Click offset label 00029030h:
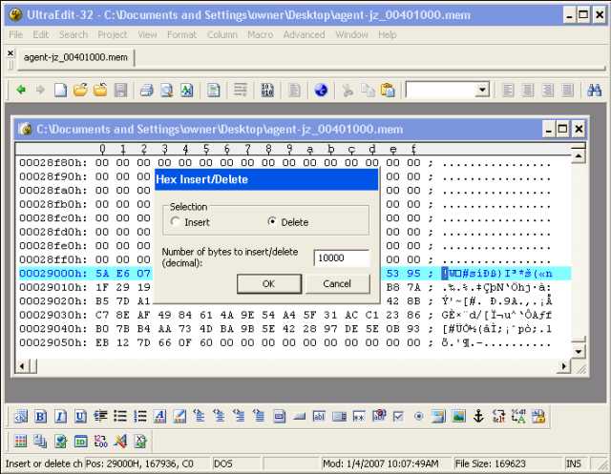This screenshot has width=611, height=474. point(53,316)
